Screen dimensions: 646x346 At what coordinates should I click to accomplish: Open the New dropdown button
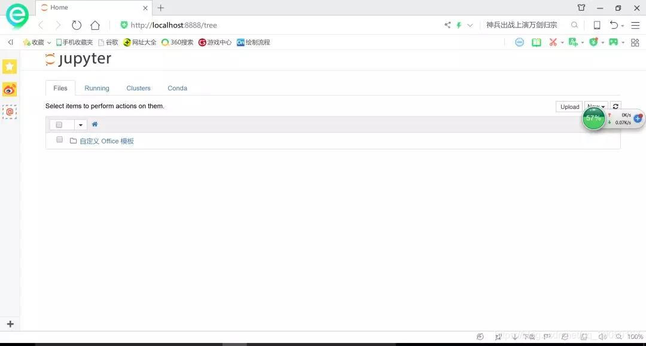click(596, 106)
